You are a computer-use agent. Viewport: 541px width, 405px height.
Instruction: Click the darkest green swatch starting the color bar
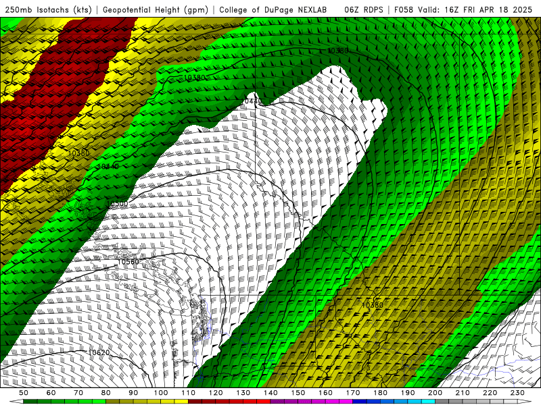click(30, 402)
